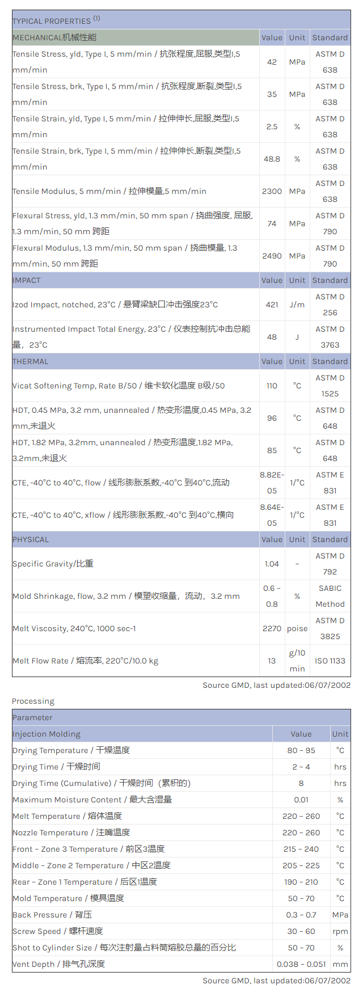The height and width of the screenshot is (989, 363).
Task: Click the SABIC Method standard cell
Action: coord(330,596)
